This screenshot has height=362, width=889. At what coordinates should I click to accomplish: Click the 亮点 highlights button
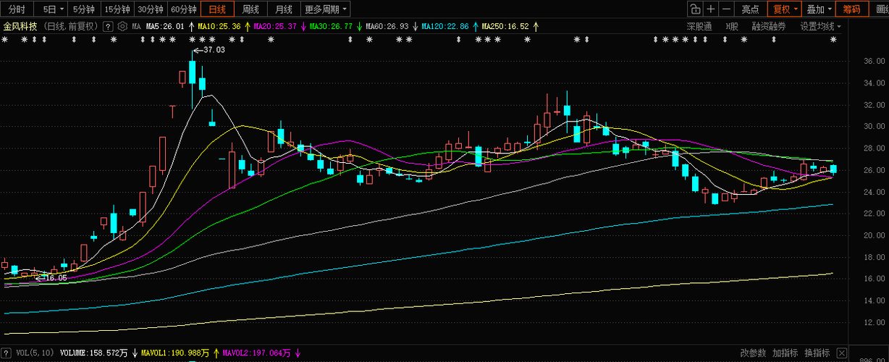tap(751, 9)
